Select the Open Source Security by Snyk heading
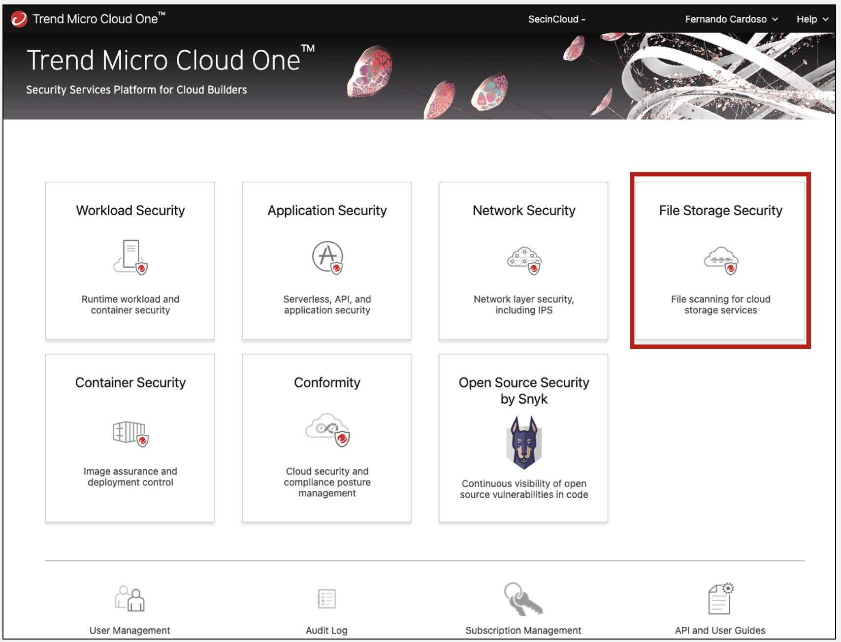The height and width of the screenshot is (642, 841). 524,390
